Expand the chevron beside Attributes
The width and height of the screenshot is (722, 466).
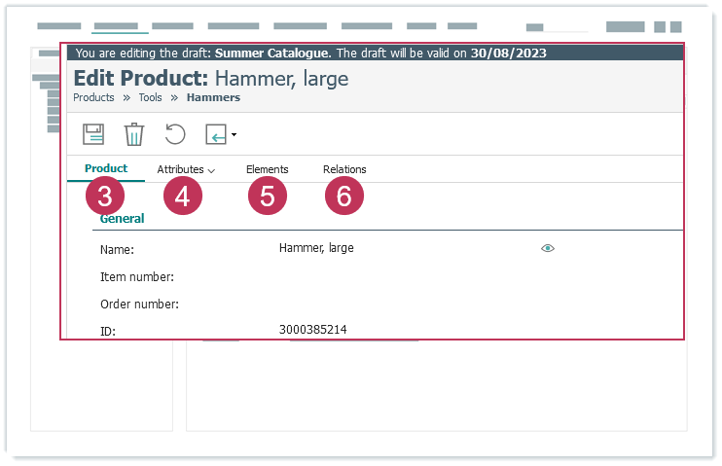[211, 170]
